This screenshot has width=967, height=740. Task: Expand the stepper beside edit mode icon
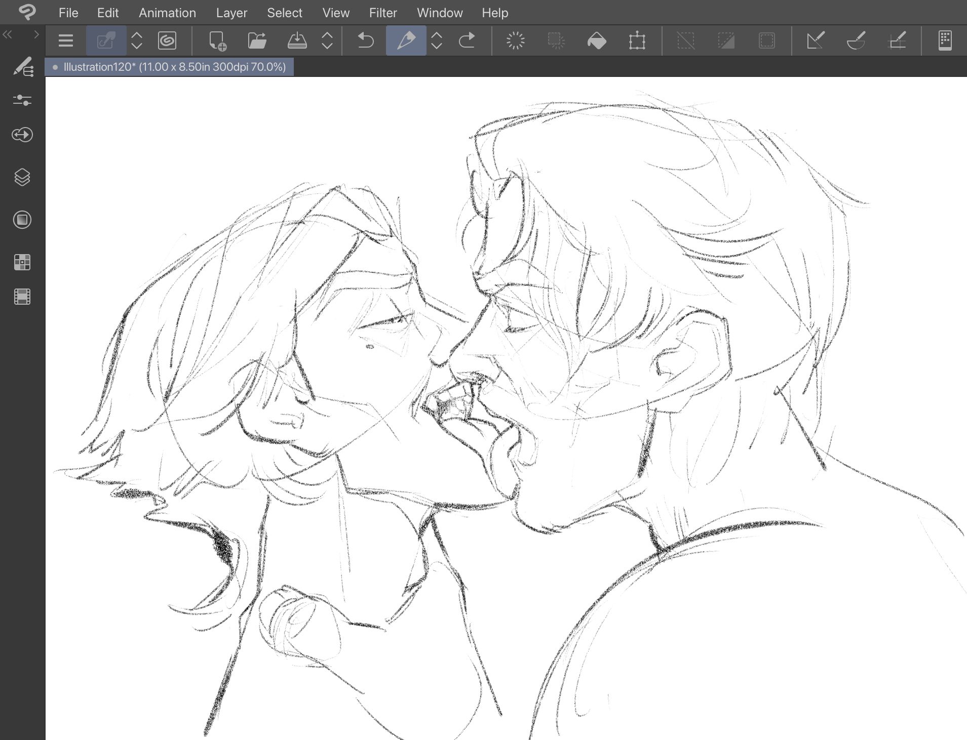coord(137,40)
